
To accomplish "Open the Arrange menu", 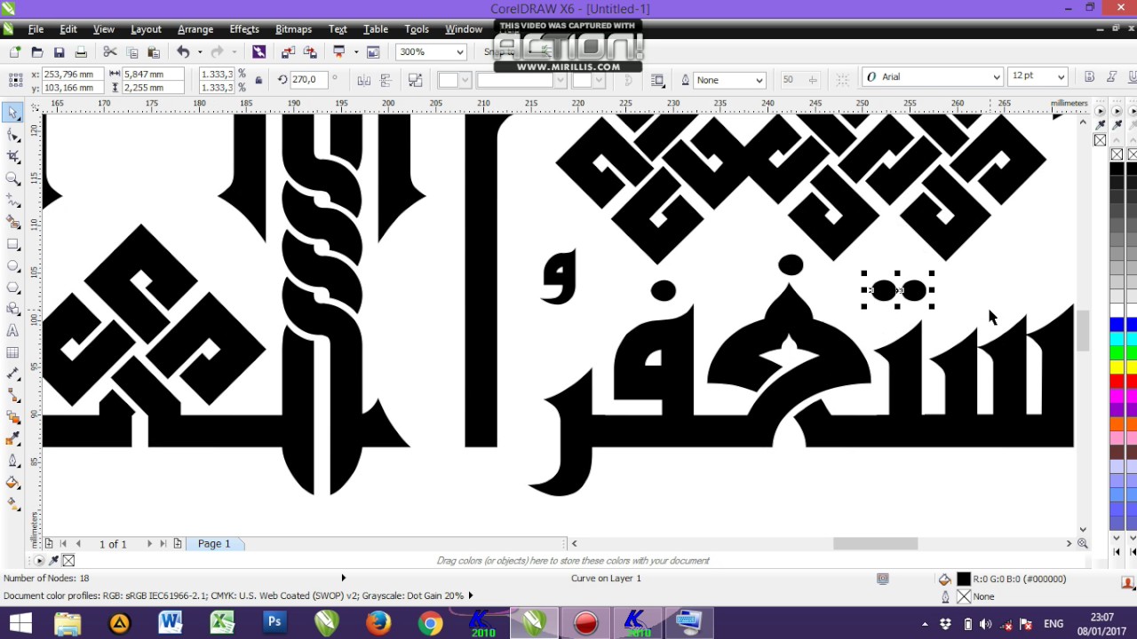I will point(195,29).
